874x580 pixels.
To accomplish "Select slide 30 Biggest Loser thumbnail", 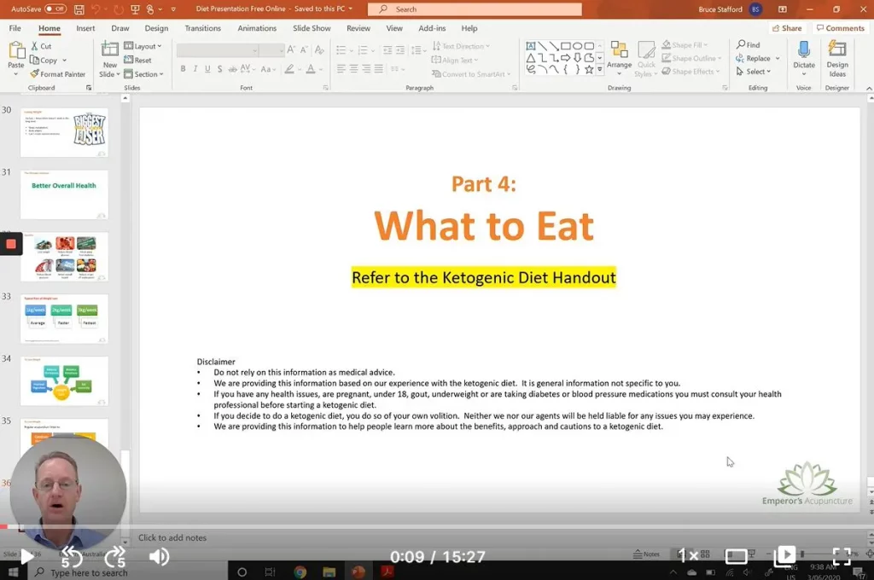I will click(x=64, y=132).
